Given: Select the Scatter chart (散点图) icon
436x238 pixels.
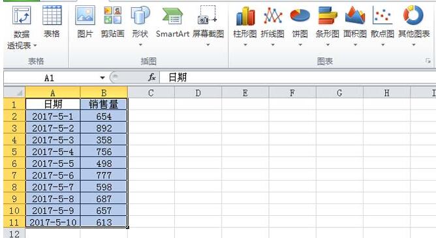Looking at the screenshot, I should 382,15.
